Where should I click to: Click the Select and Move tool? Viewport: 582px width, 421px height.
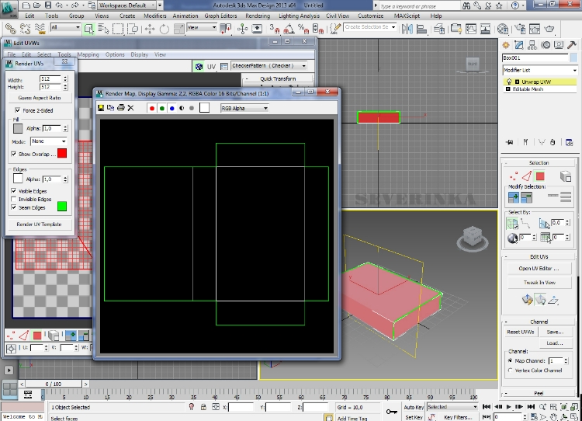(150, 29)
